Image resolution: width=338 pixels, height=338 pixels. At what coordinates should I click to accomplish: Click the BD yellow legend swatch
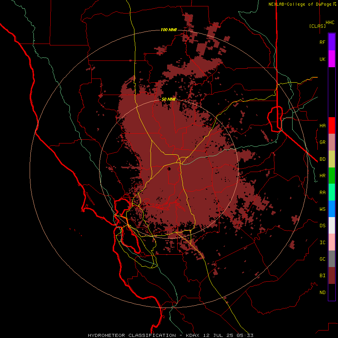tap(332, 159)
